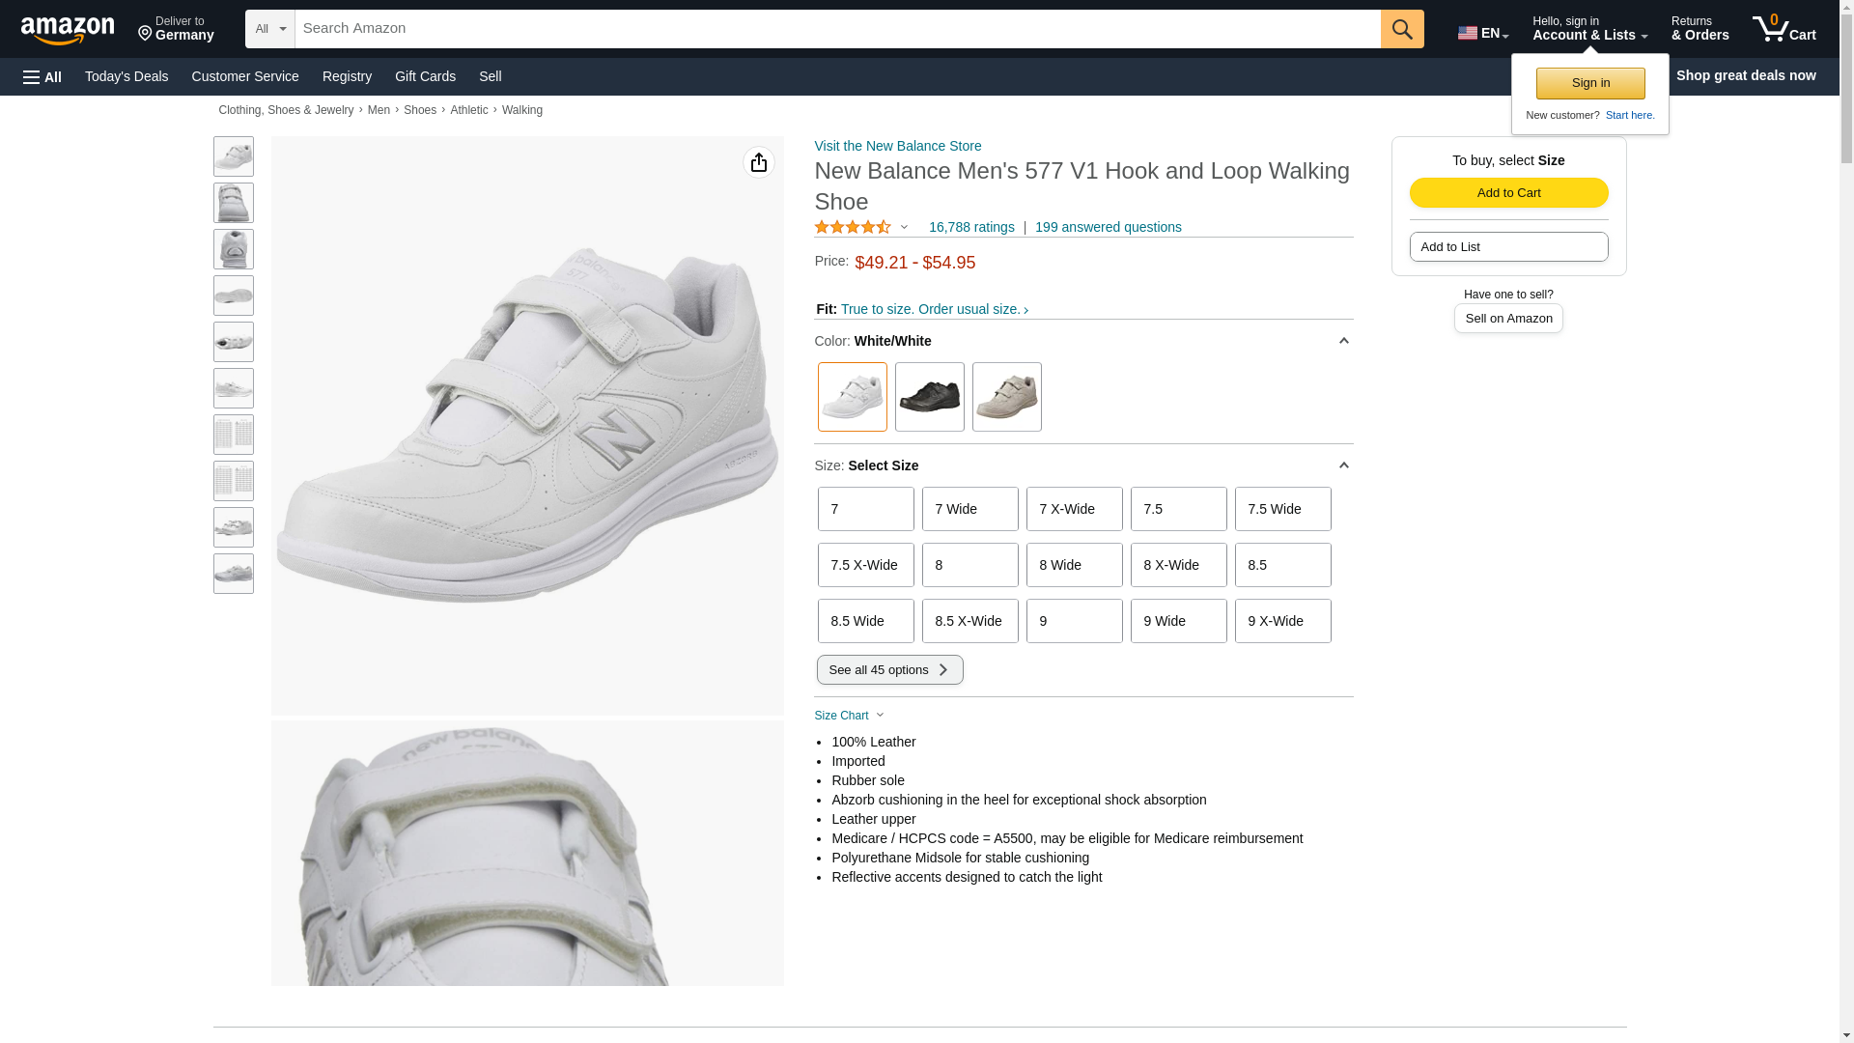
Task: Click the Deliver to Germany location icon
Action: point(145,35)
